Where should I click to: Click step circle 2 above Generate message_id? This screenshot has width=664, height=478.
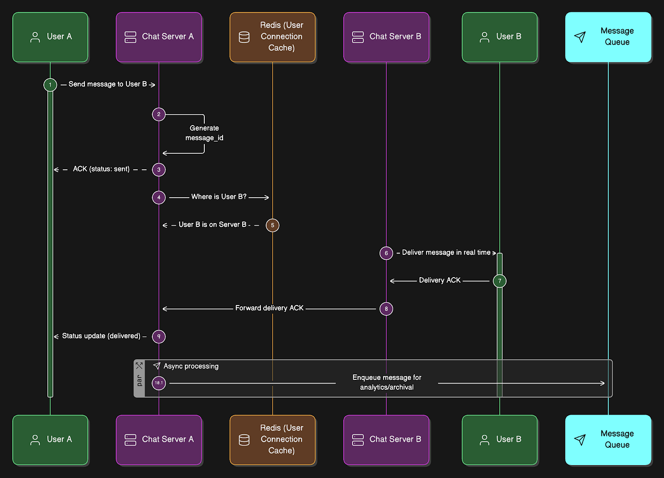click(158, 114)
